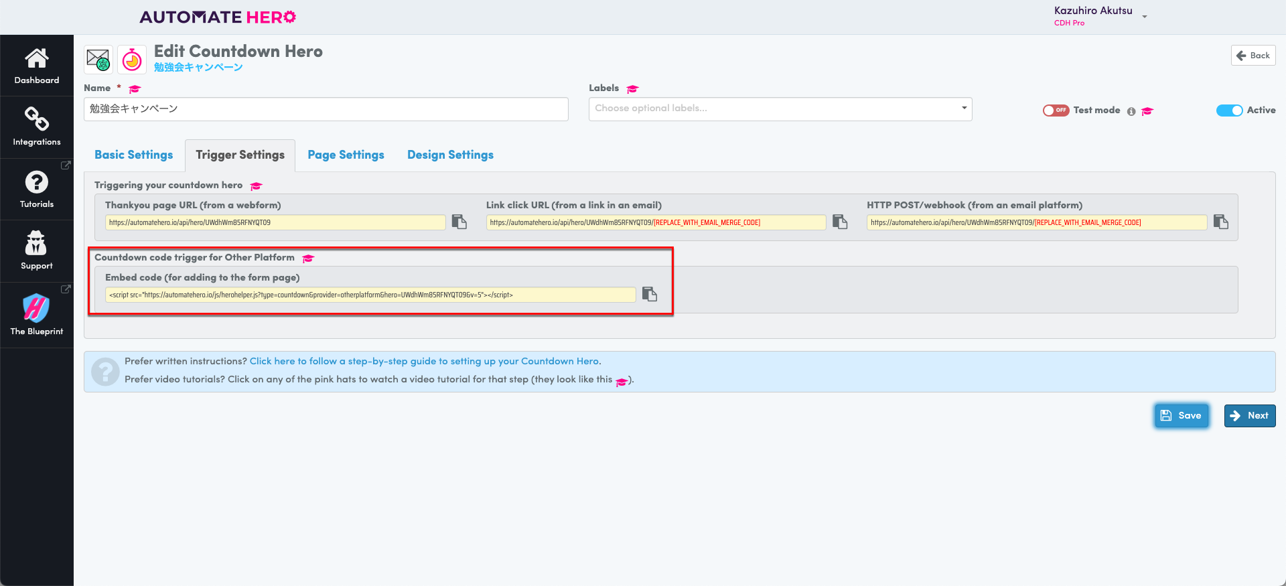Viewport: 1286px width, 586px height.
Task: Copy the Link click URL
Action: pos(840,222)
